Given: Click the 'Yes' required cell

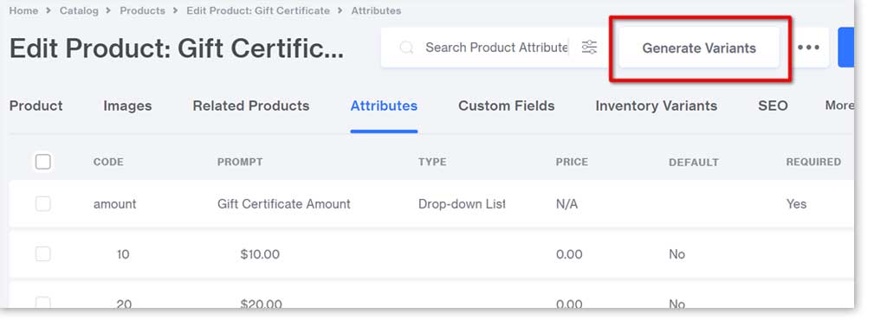Looking at the screenshot, I should pos(797,204).
